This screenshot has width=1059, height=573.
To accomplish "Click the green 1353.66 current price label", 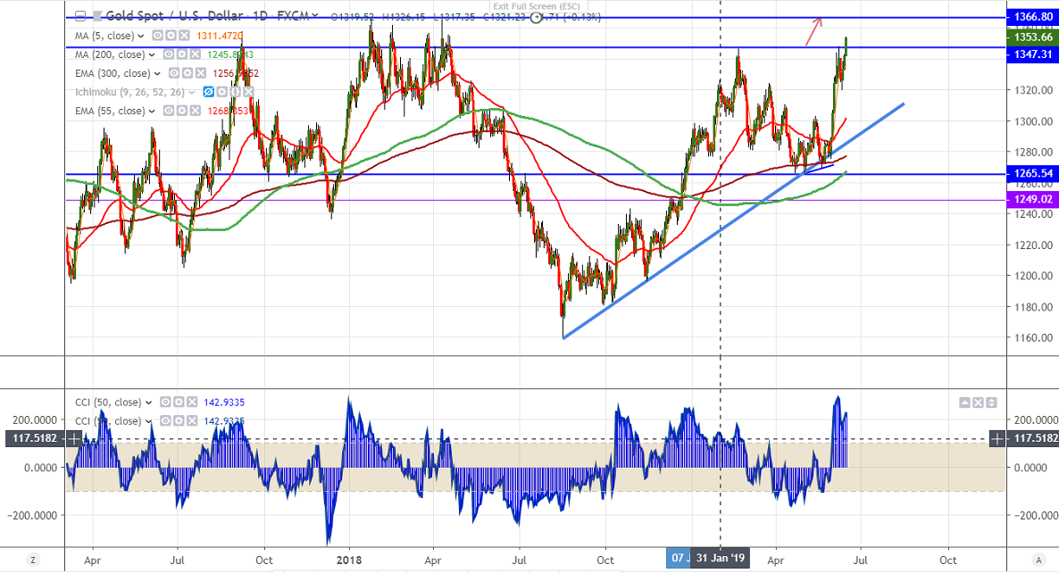I will coord(1033,37).
